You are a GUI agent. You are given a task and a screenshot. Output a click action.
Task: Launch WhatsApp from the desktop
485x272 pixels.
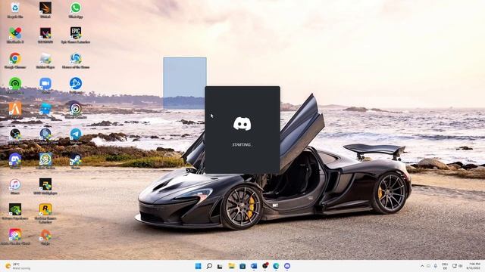click(x=76, y=10)
